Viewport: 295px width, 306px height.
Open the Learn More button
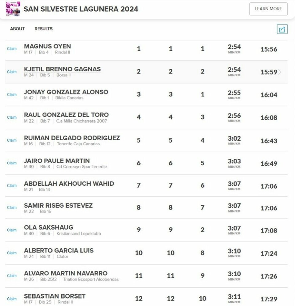pyautogui.click(x=268, y=9)
